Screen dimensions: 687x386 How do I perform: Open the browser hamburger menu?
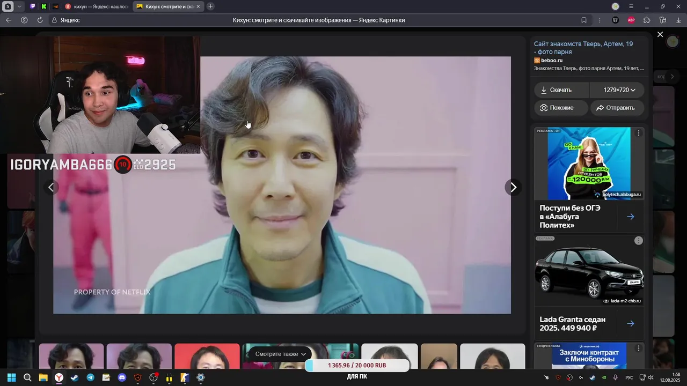click(x=631, y=6)
